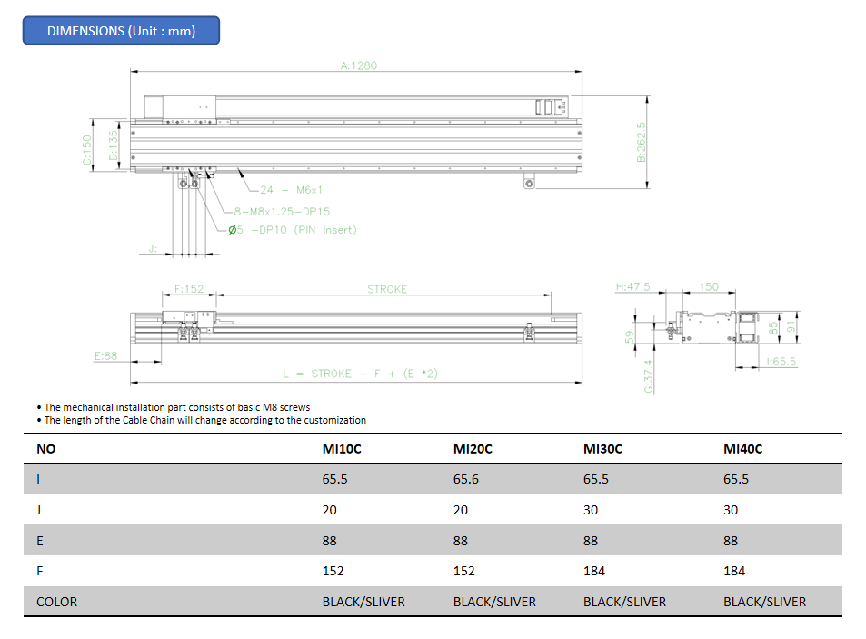
Task: Click the NO column header
Action: point(45,449)
